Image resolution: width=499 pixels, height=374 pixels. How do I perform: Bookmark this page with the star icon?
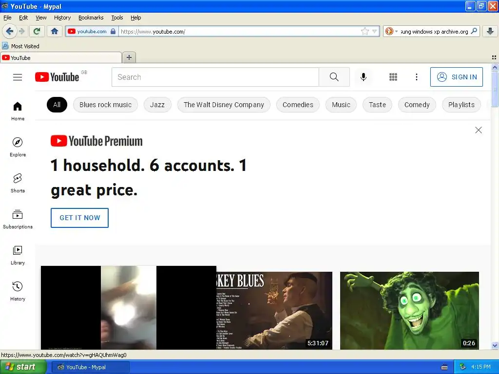pyautogui.click(x=365, y=31)
